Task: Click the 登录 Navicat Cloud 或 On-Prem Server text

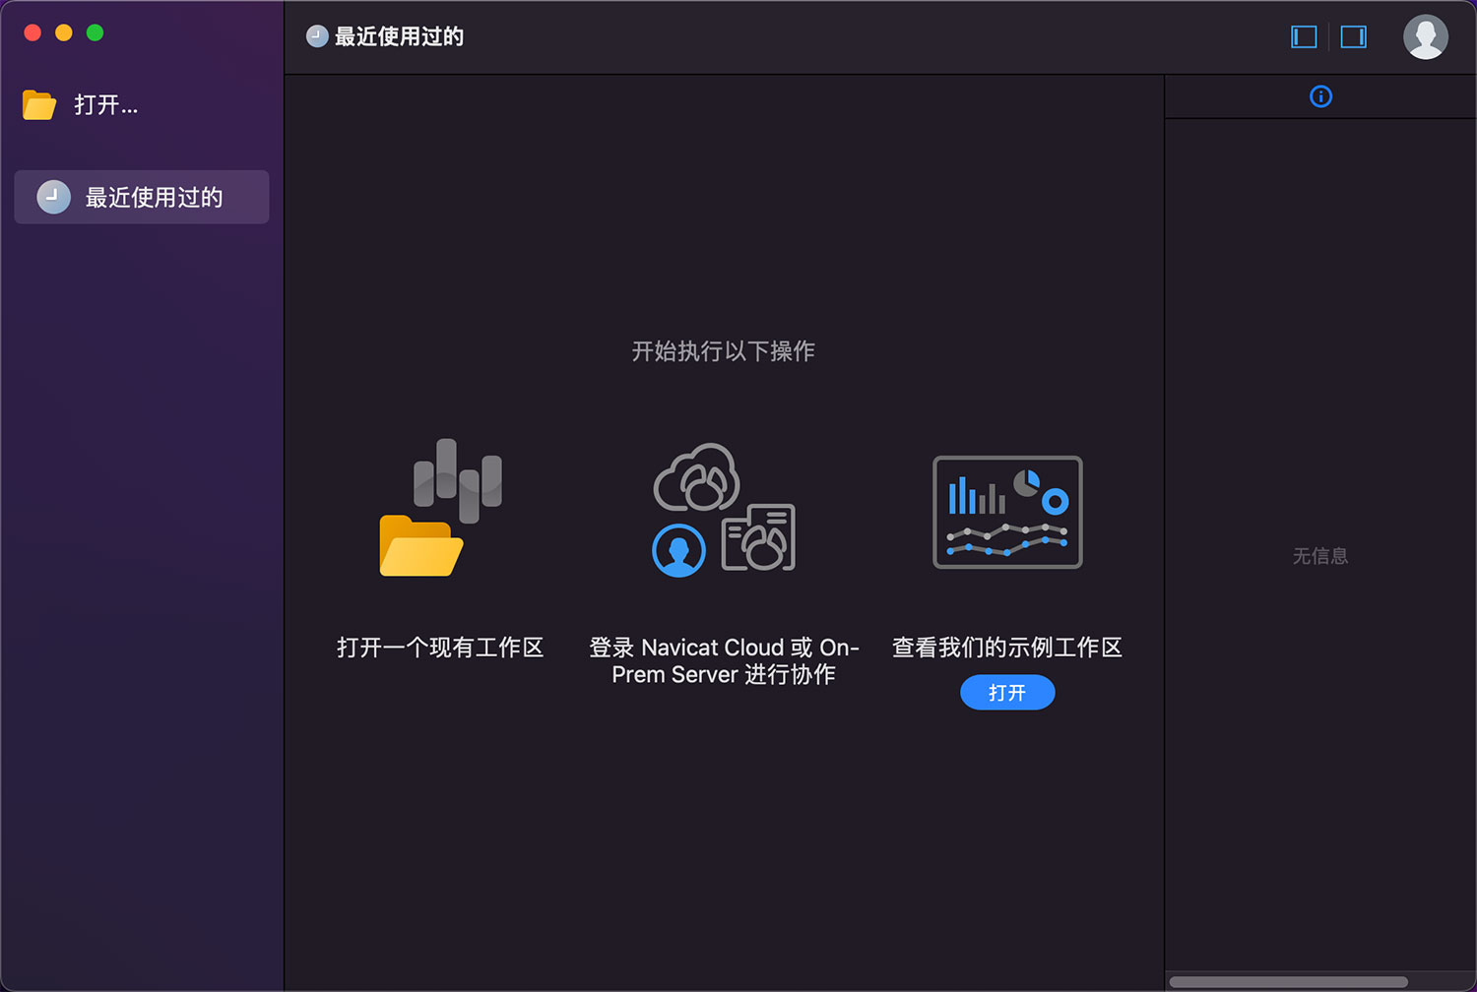Action: [x=724, y=660]
